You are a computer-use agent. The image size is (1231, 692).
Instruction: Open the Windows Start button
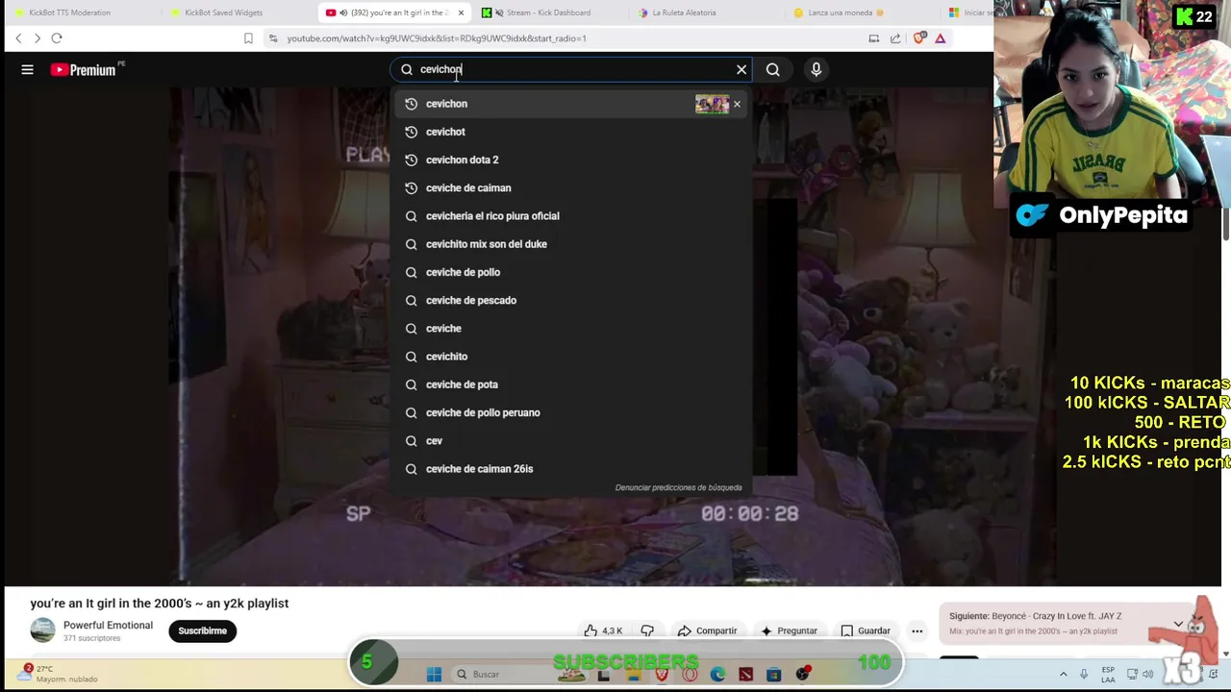(434, 674)
